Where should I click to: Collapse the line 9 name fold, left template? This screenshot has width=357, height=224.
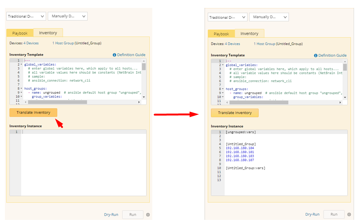21,93
